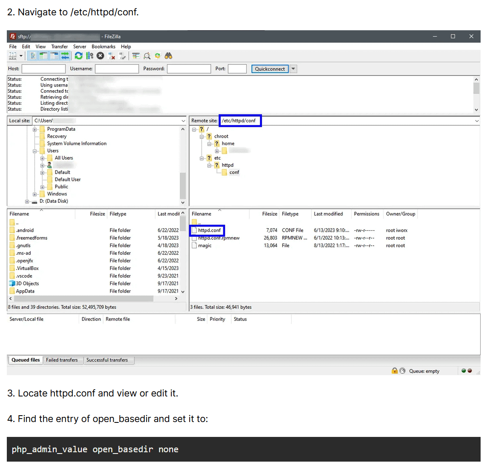Screen dimensions: 487x468
Task: Select Public folder in local tree
Action: [61, 187]
